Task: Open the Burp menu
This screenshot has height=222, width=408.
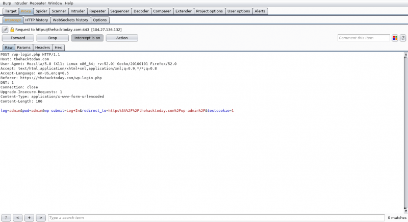Action: (x=7, y=3)
